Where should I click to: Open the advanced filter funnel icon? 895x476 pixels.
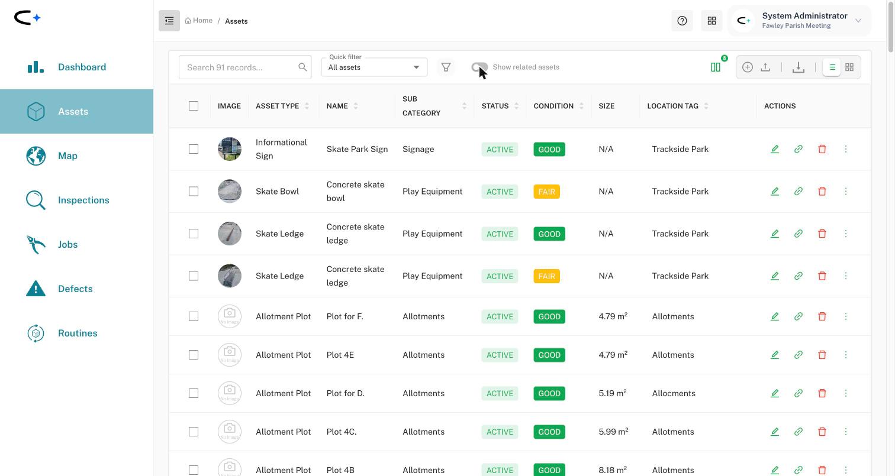[x=446, y=67]
